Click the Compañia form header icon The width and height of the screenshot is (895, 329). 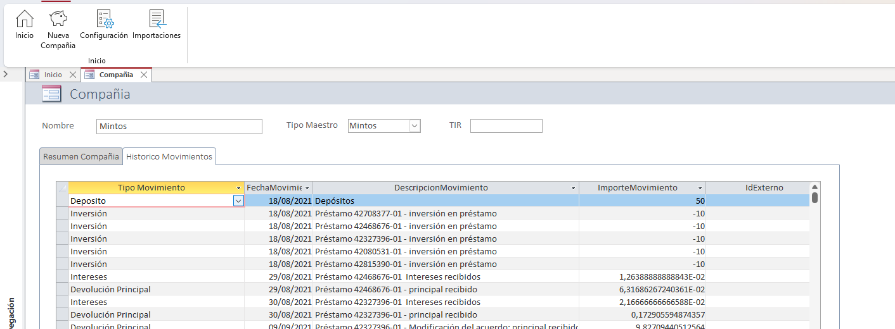[51, 94]
